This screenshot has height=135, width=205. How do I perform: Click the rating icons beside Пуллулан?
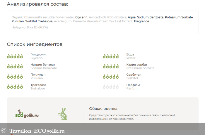(15, 77)
